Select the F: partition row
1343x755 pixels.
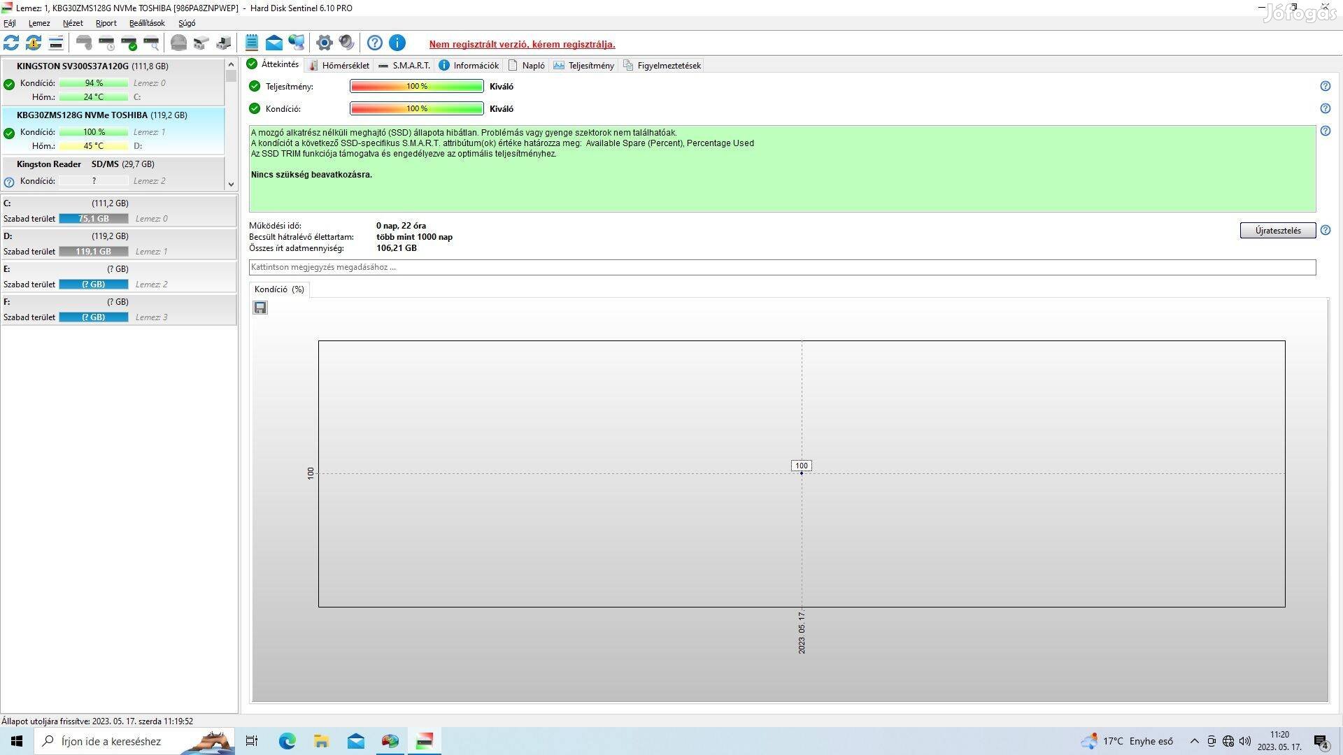coord(118,310)
